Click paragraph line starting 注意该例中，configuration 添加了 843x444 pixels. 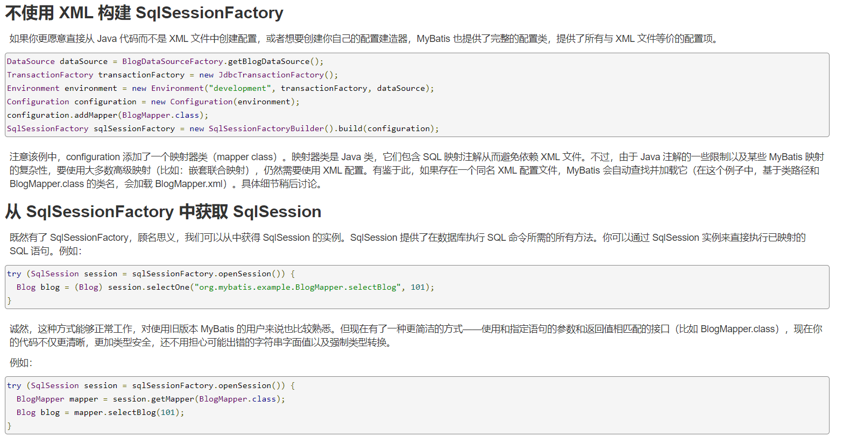click(x=417, y=157)
